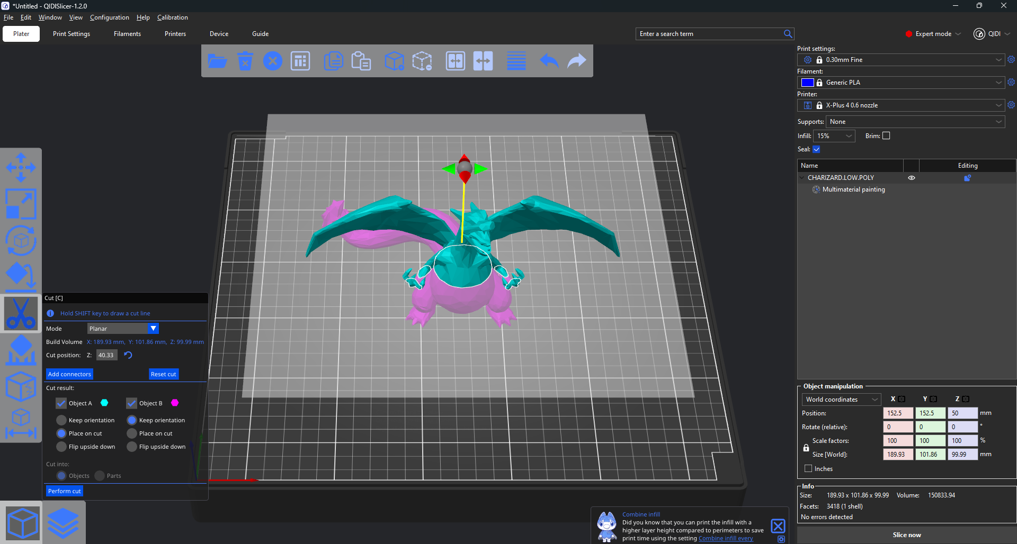Activate the Move tool in left toolbar
Image resolution: width=1017 pixels, height=544 pixels.
pos(21,168)
